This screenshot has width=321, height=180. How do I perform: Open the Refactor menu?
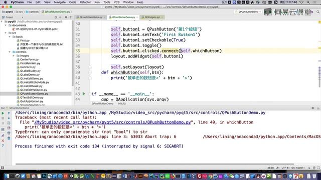(85, 2)
